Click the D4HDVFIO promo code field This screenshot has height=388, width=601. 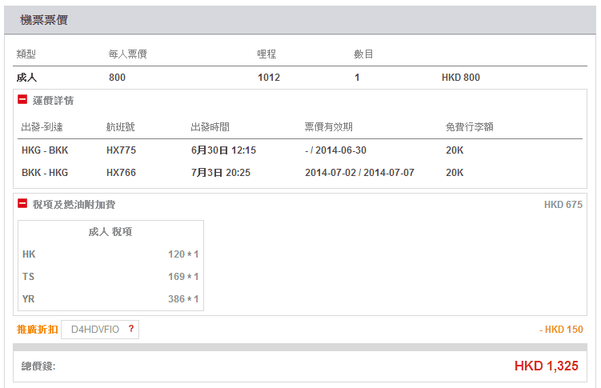pyautogui.click(x=95, y=329)
